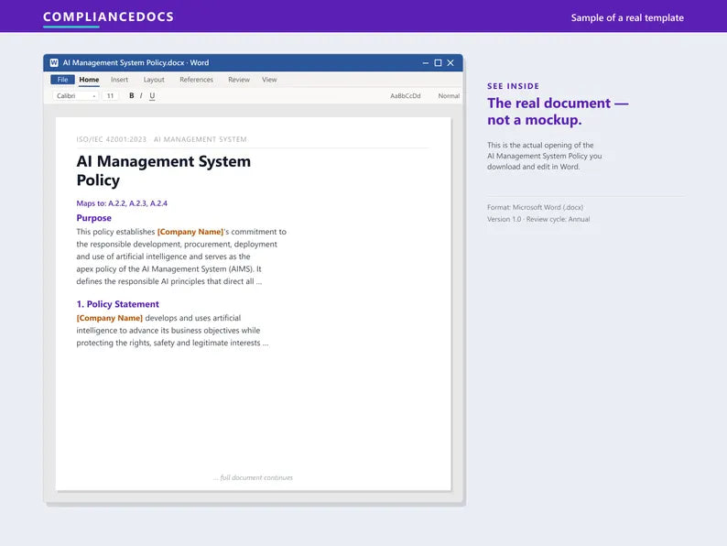Click the 'Sample of a real template' text
727x546 pixels.
[x=627, y=17]
